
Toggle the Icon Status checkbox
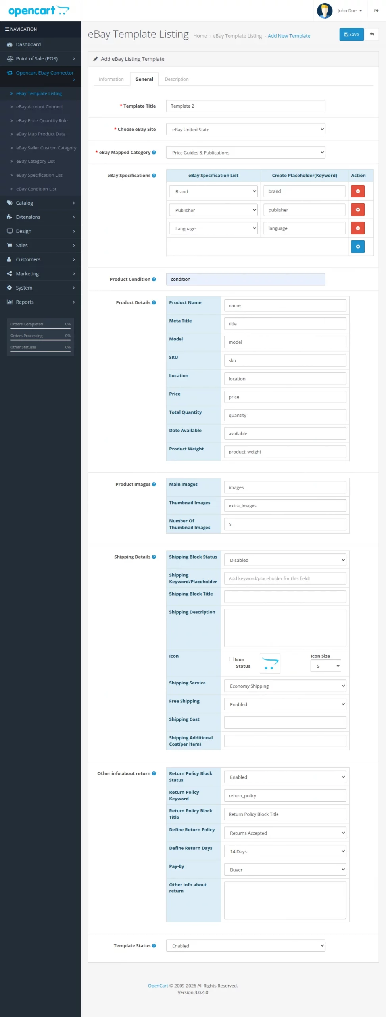click(231, 659)
